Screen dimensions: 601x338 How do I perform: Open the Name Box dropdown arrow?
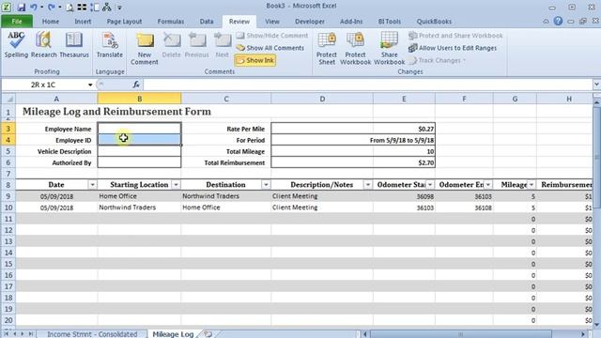coord(90,84)
